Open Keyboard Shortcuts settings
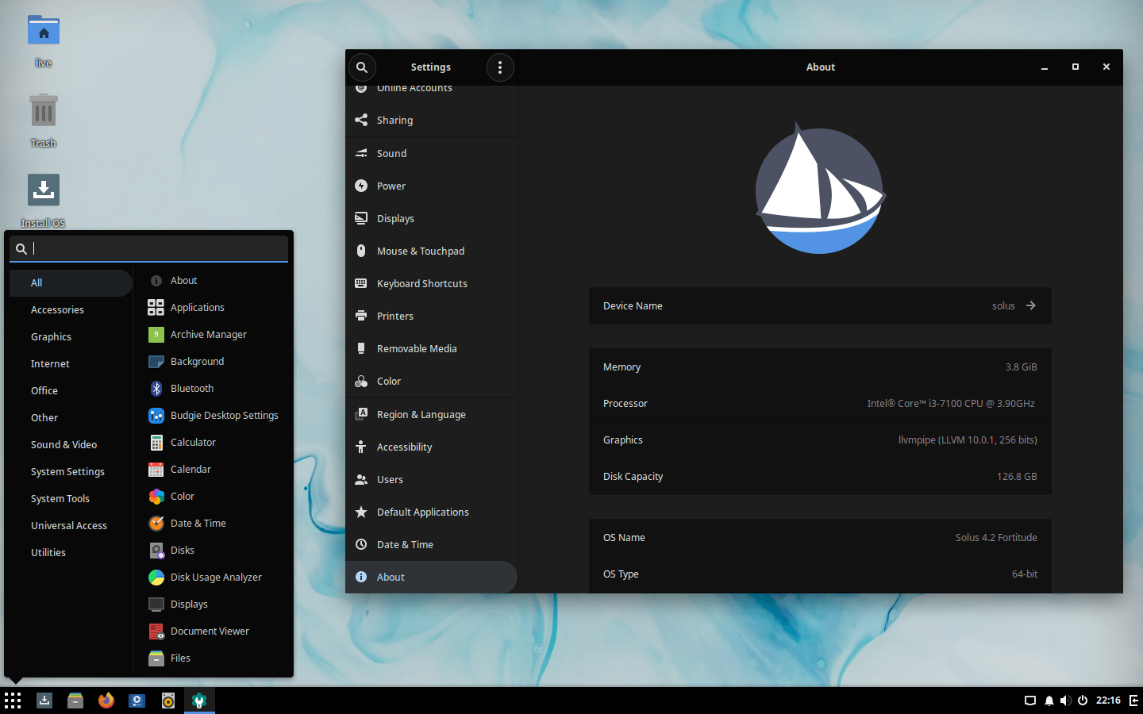 tap(432, 283)
